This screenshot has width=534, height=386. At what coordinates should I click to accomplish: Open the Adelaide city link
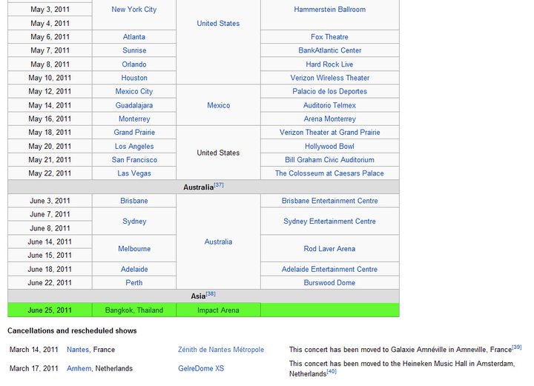[x=134, y=270]
